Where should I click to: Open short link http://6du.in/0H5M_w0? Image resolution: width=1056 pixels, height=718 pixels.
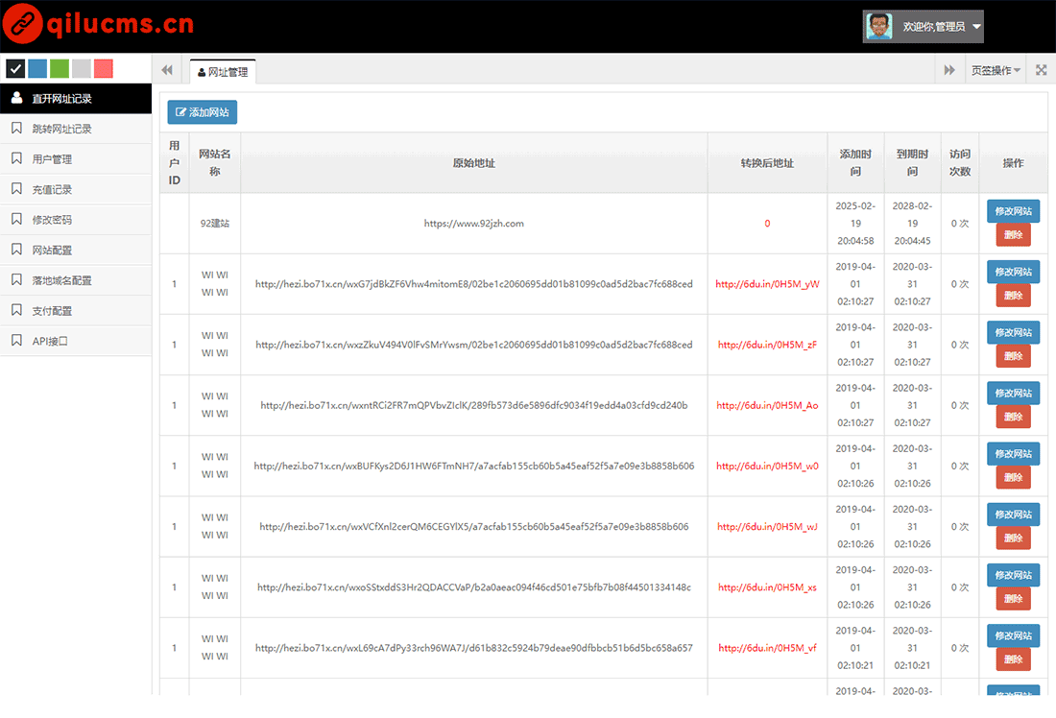tap(767, 467)
